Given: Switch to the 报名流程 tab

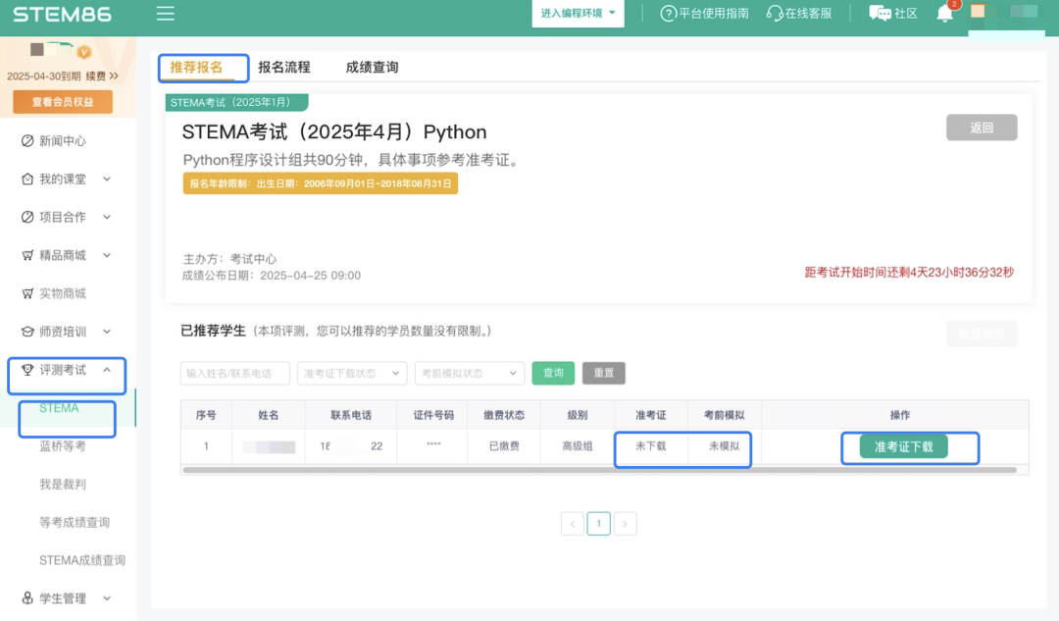Looking at the screenshot, I should (x=283, y=68).
